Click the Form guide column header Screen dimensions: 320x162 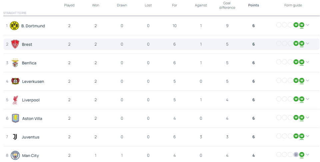pyautogui.click(x=293, y=5)
